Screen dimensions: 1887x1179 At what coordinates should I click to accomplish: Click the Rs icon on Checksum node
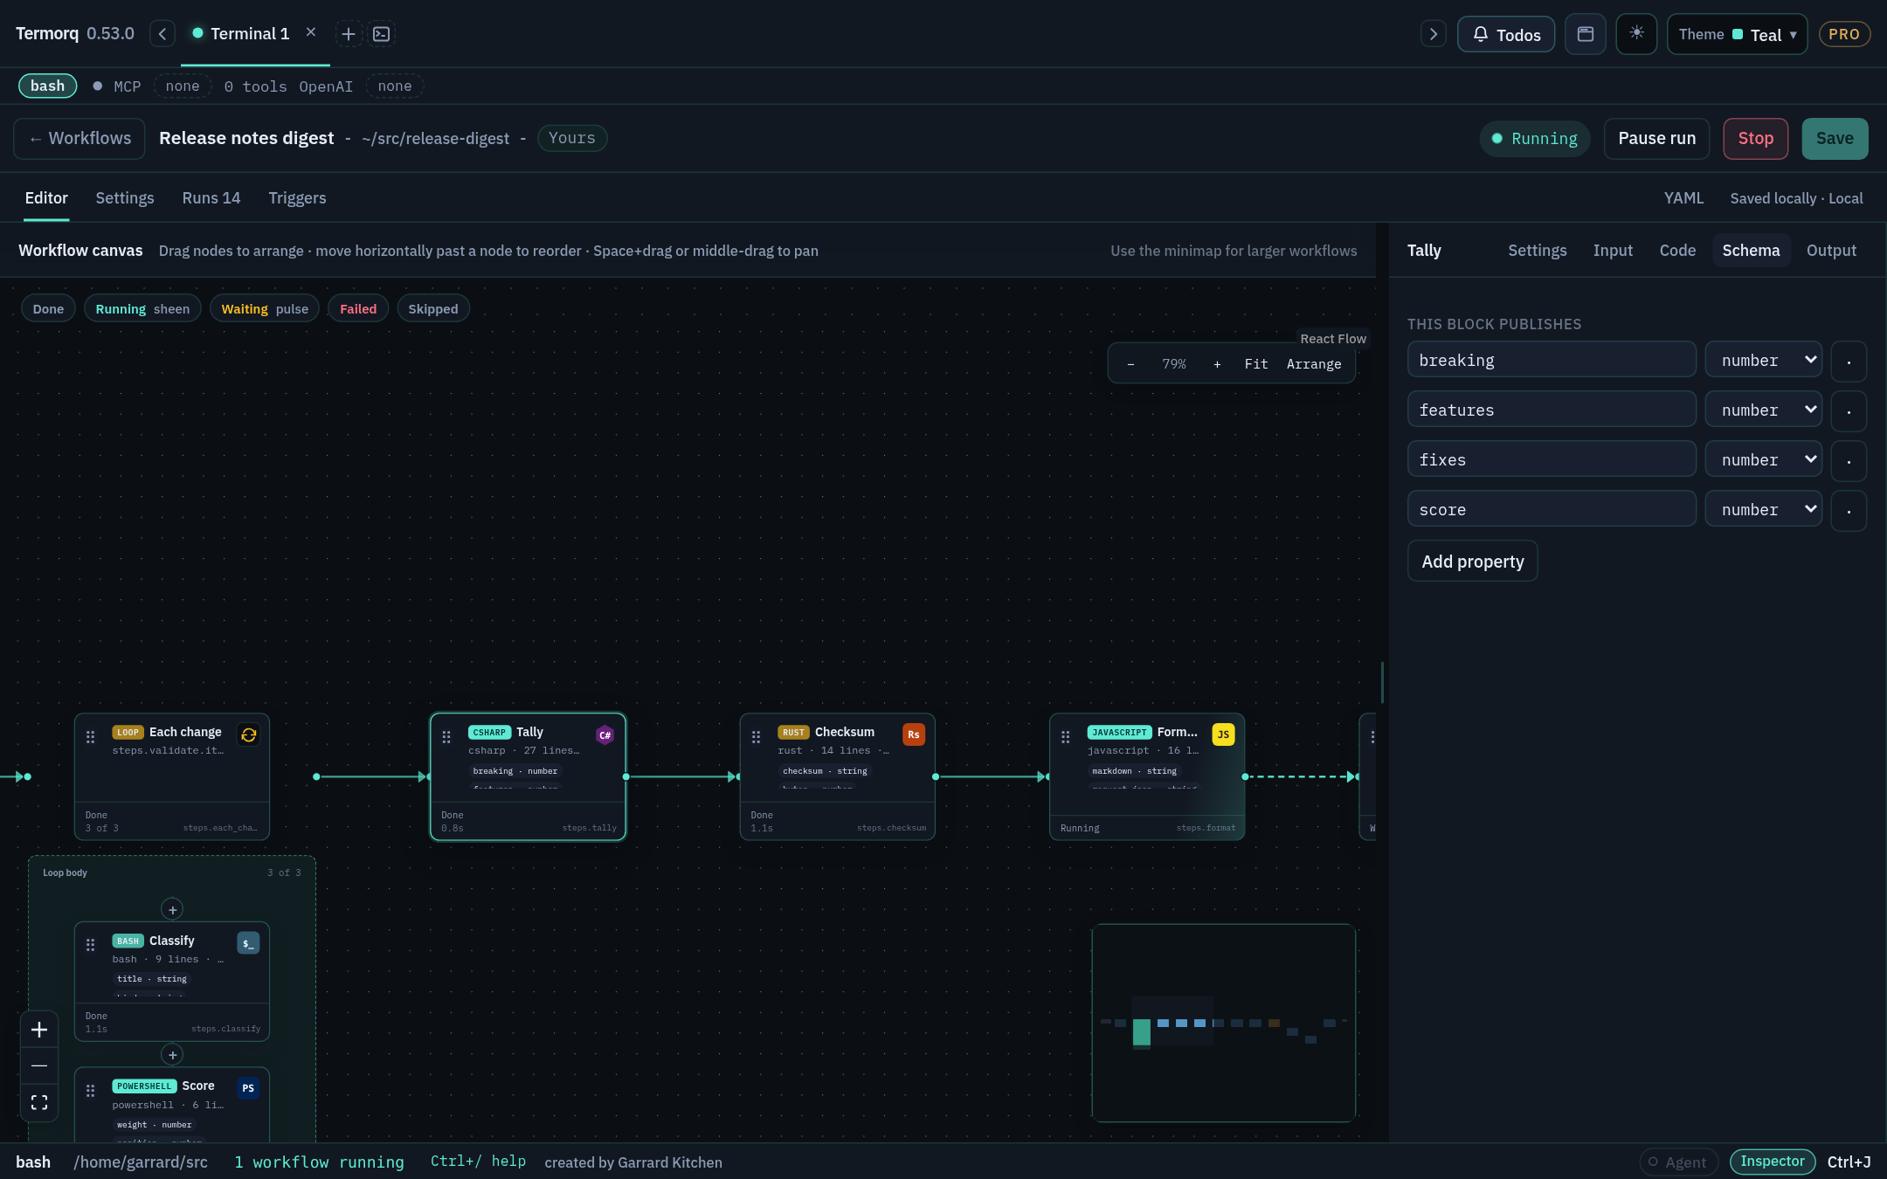pos(914,734)
